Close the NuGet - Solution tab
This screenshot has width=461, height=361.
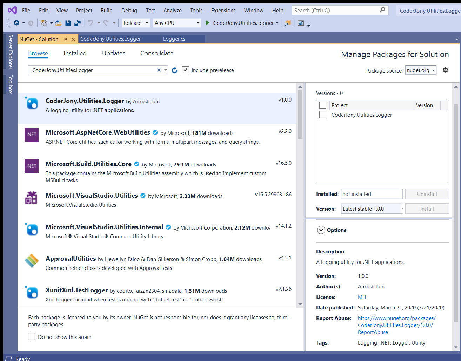[73, 39]
